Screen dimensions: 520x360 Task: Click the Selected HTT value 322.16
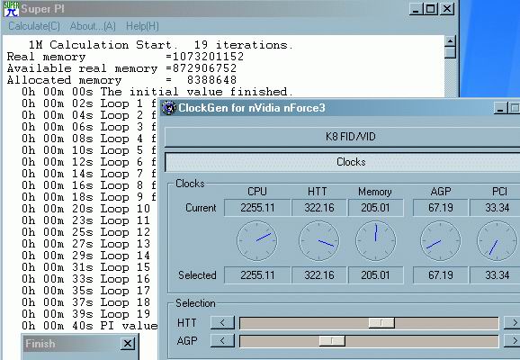(319, 275)
